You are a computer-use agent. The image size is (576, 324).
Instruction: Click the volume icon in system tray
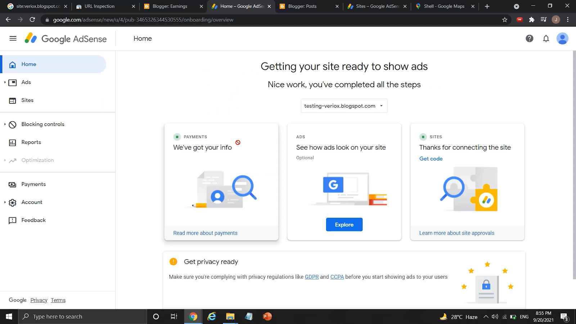click(x=495, y=316)
